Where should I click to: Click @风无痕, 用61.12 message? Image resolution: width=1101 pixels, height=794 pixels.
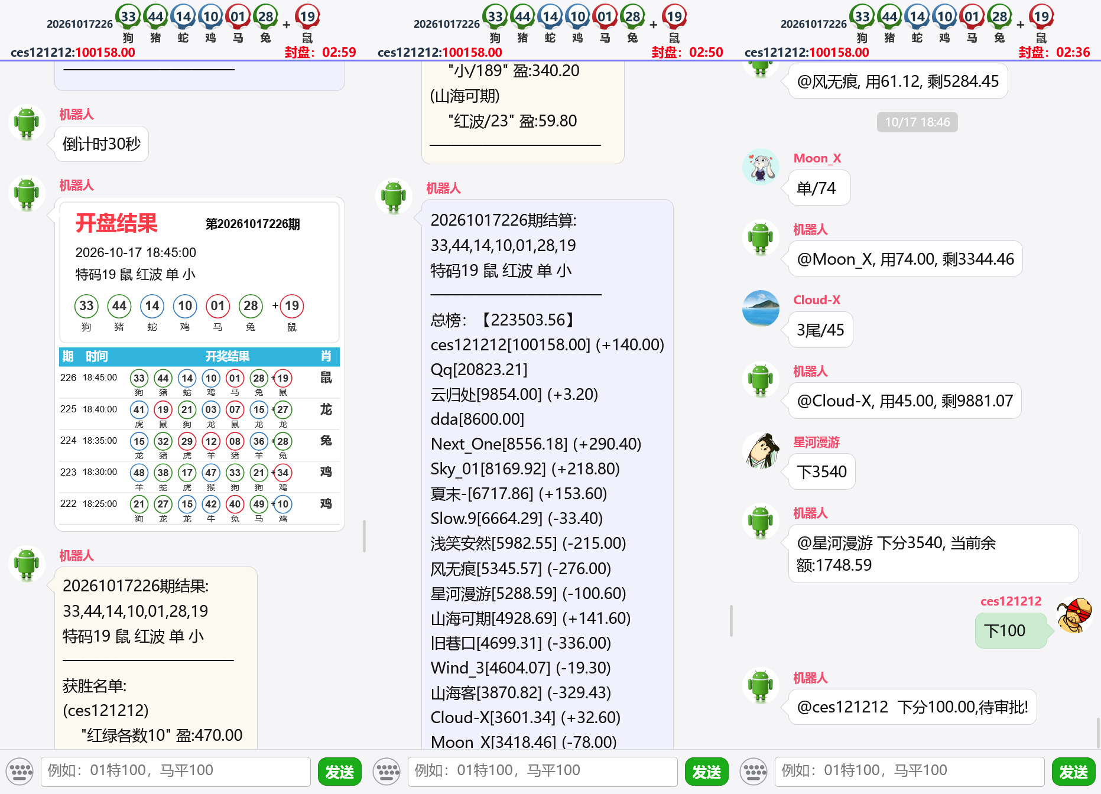pos(898,81)
